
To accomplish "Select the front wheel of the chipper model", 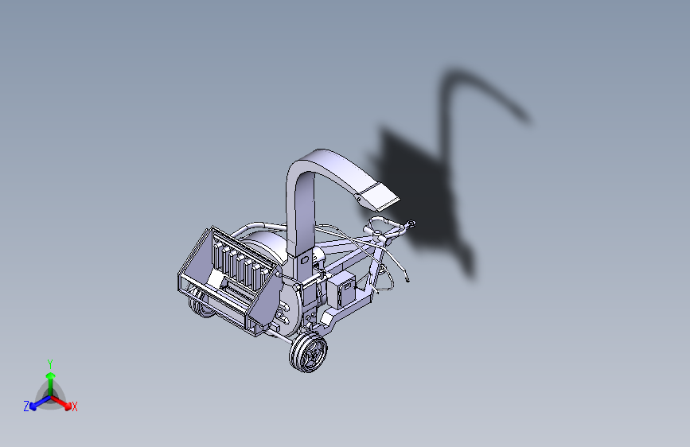I will pyautogui.click(x=308, y=352).
